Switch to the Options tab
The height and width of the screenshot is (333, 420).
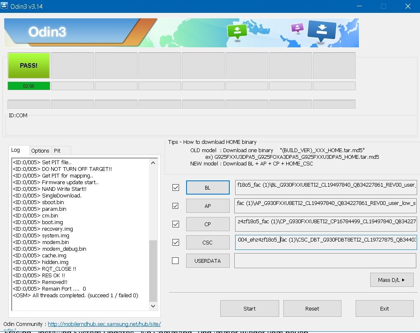click(x=40, y=150)
